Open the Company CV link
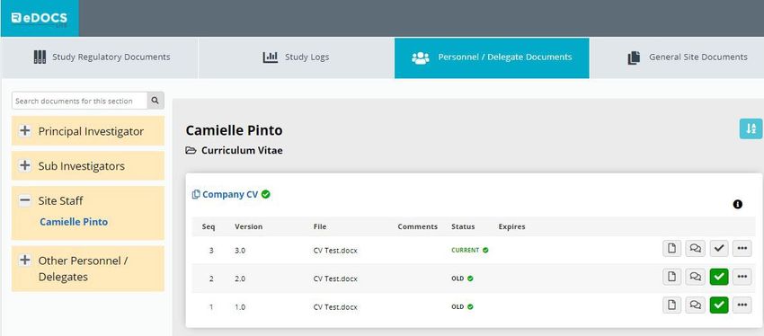Viewport: 764px width, 336px height. coord(230,194)
